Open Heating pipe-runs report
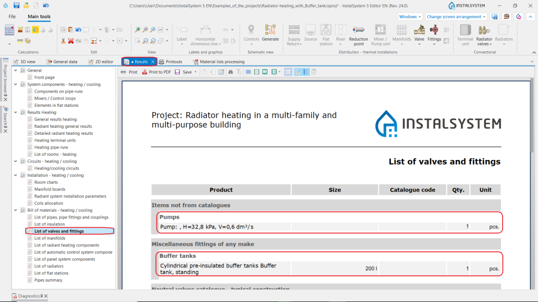 tap(51, 147)
